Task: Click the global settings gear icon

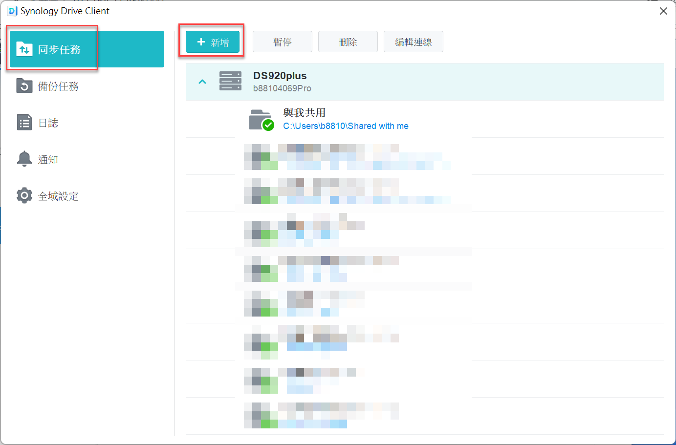Action: tap(24, 196)
